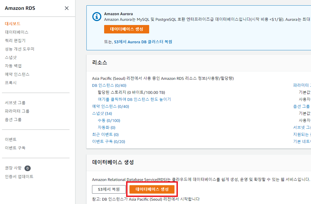Viewport: 311px width, 204px height.
Task: Go to 쿼리 편집기 in sidebar
Action: 15,40
